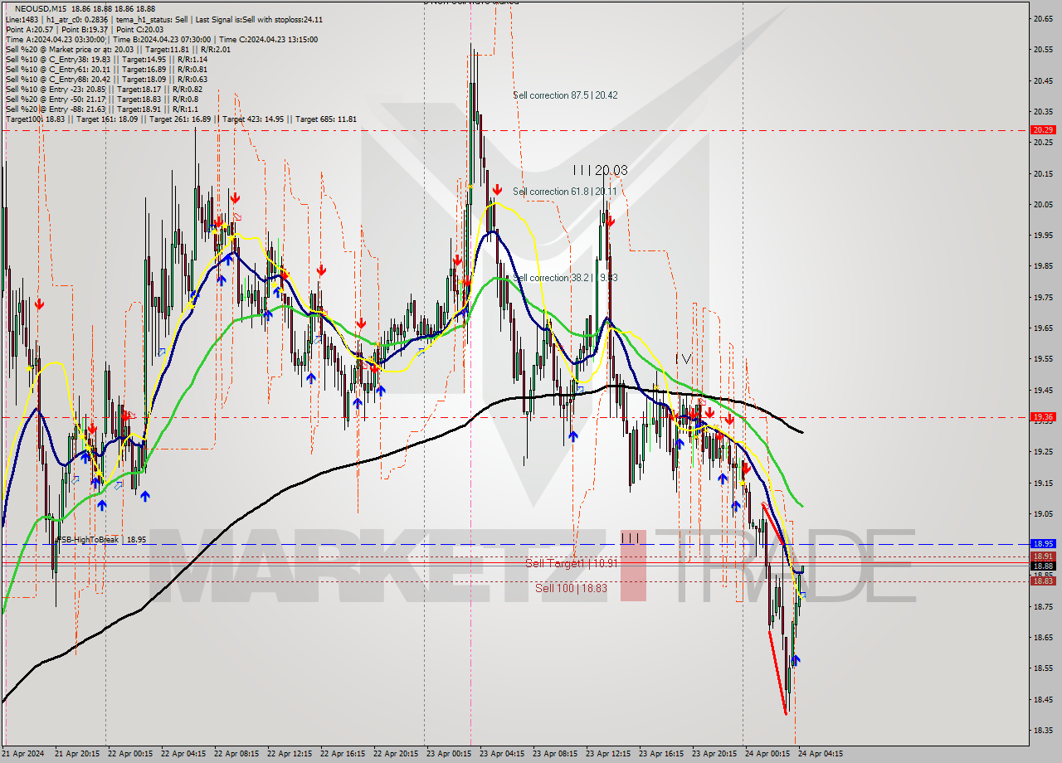Click the 18.35 price axis label
The image size is (1062, 763).
click(1043, 731)
